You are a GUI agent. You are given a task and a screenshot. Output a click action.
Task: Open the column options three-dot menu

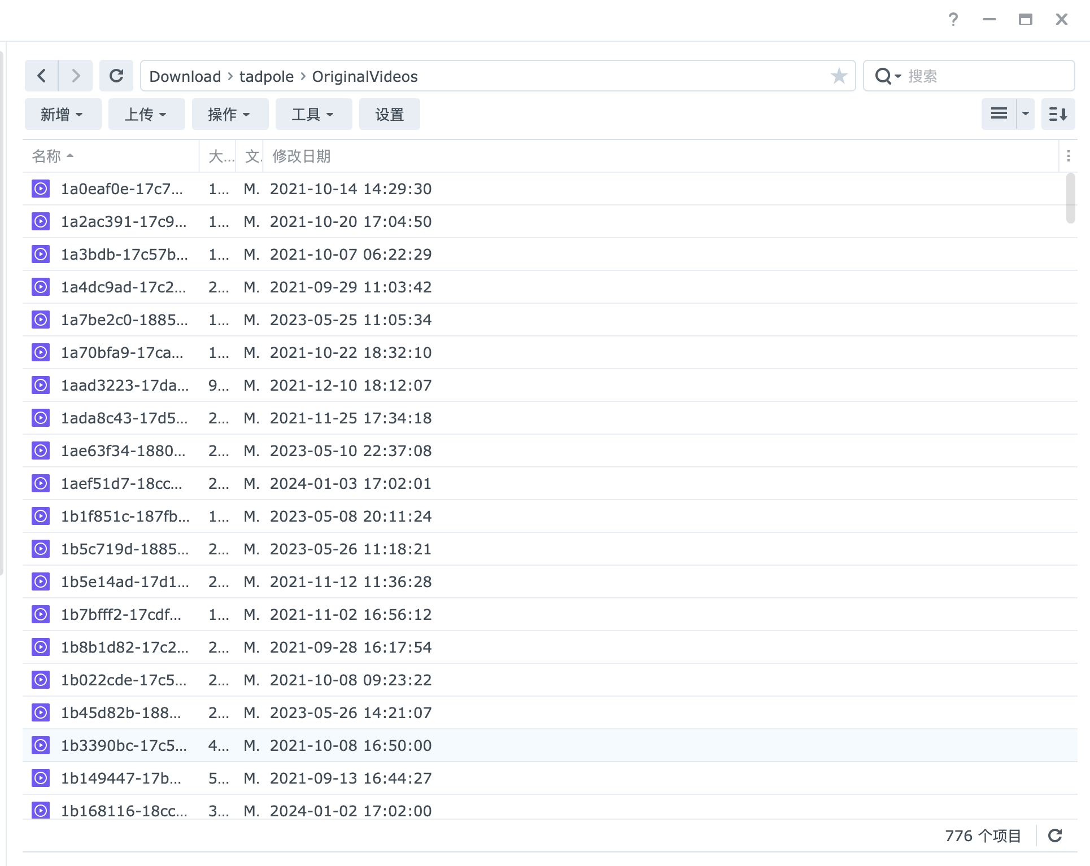coord(1068,156)
